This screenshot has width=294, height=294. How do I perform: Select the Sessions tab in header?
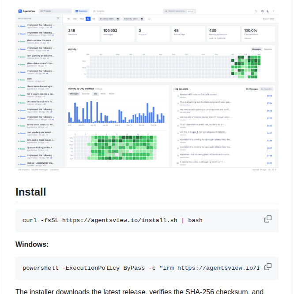click(82, 11)
